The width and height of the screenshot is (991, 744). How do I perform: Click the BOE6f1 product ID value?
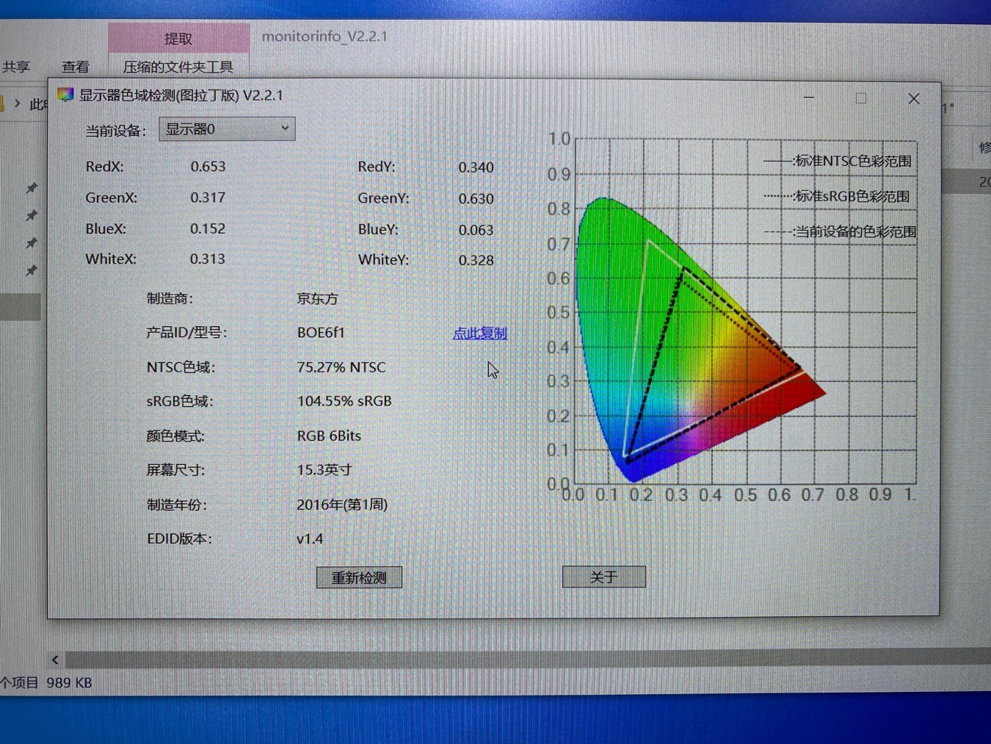click(321, 333)
